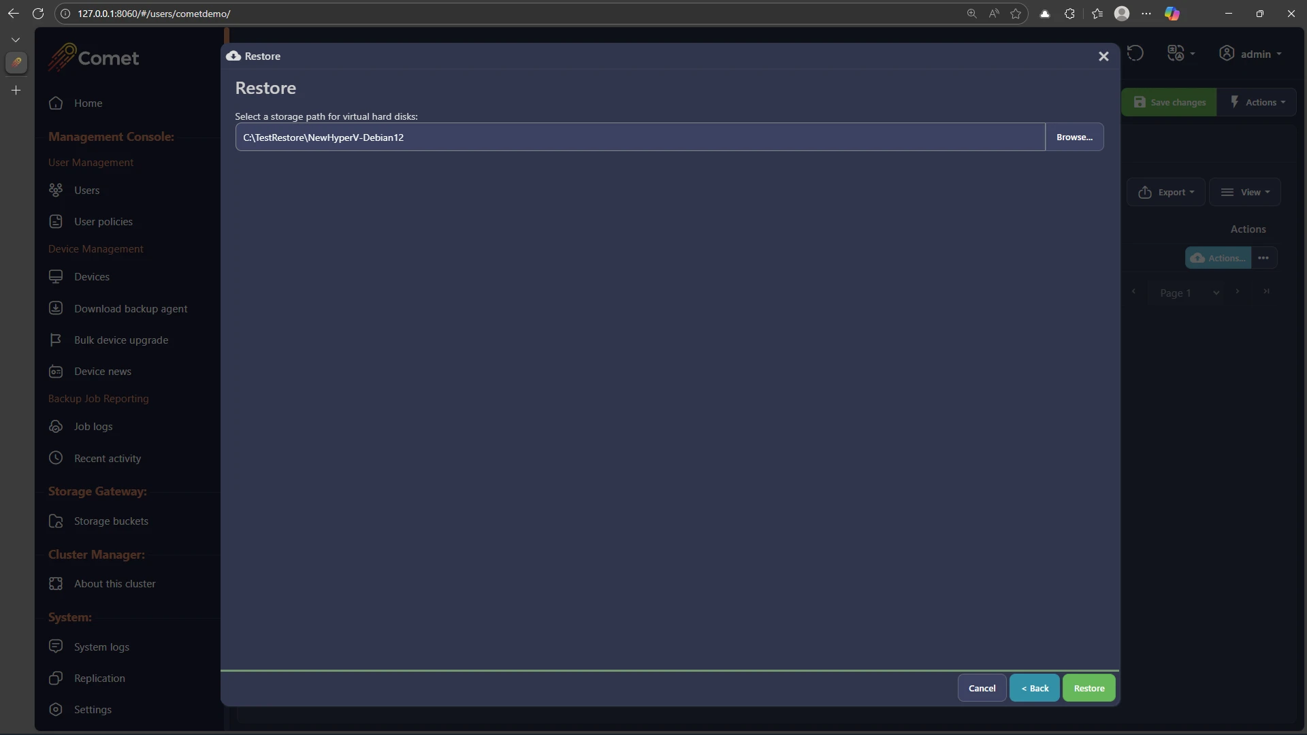Open Recent activity page

pyautogui.click(x=108, y=458)
